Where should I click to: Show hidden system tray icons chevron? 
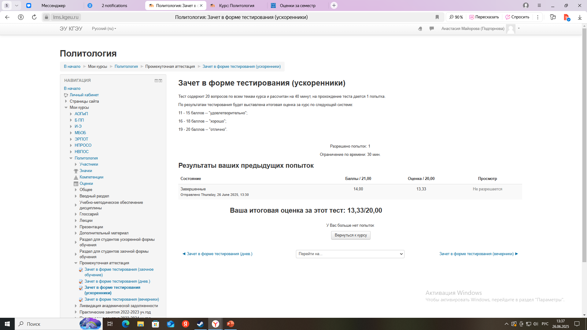click(507, 324)
